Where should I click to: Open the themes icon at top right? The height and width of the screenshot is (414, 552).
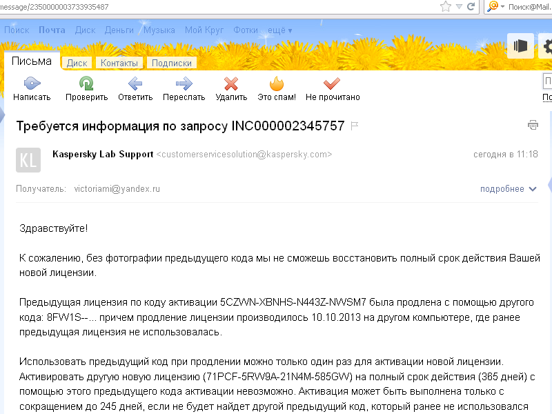(x=520, y=46)
